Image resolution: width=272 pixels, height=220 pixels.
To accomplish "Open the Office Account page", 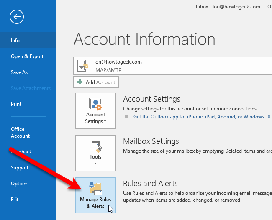I will [x=20, y=133].
